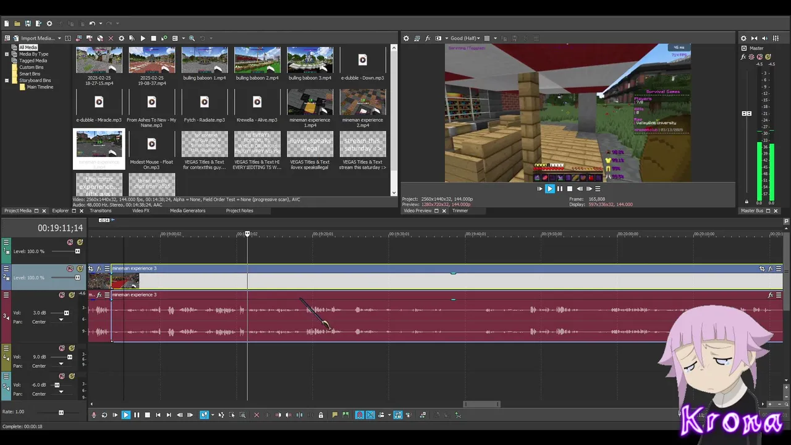Viewport: 791px width, 445px height.
Task: Stop playback in the timeline transport bar
Action: (147, 415)
